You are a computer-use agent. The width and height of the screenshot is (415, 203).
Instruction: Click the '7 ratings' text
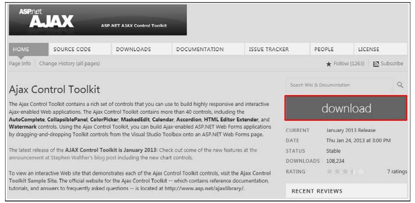click(397, 172)
